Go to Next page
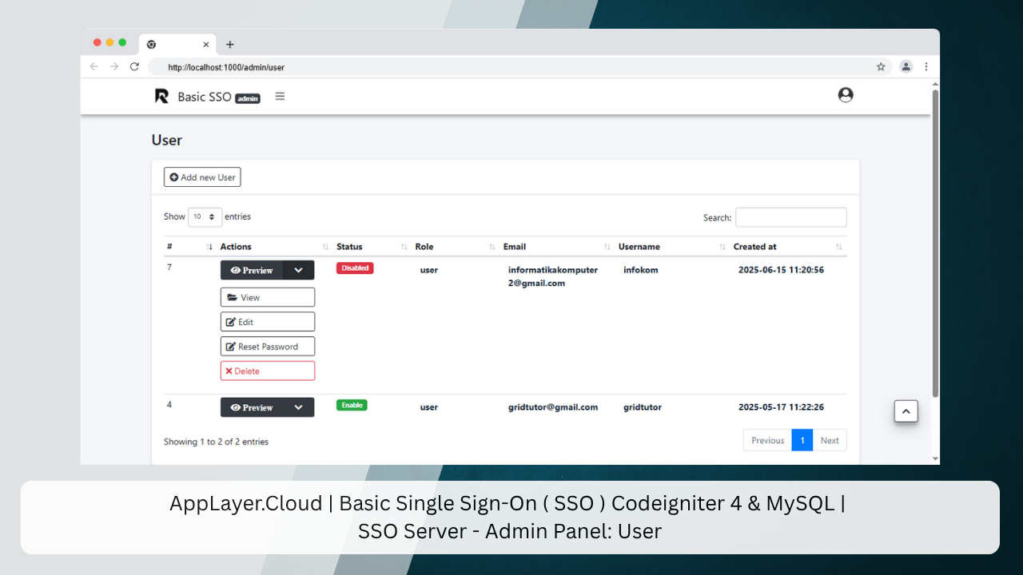 point(830,440)
